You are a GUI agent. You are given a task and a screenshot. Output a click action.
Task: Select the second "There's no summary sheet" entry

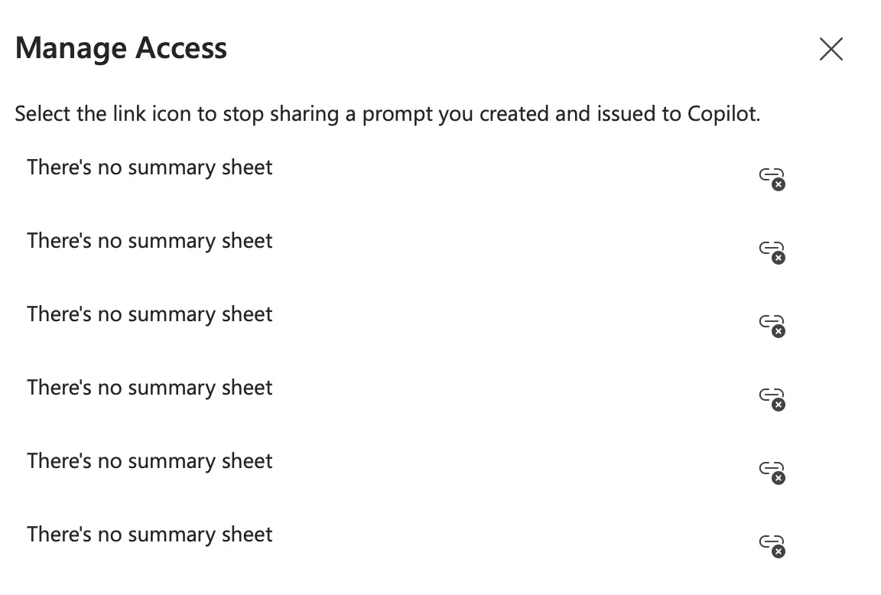coord(150,241)
